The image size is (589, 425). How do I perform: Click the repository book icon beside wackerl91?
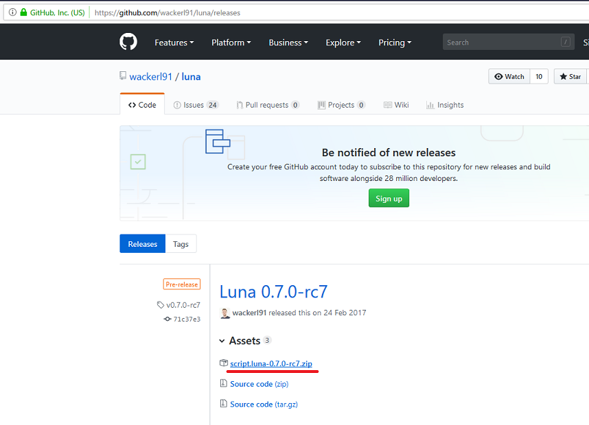click(x=123, y=76)
